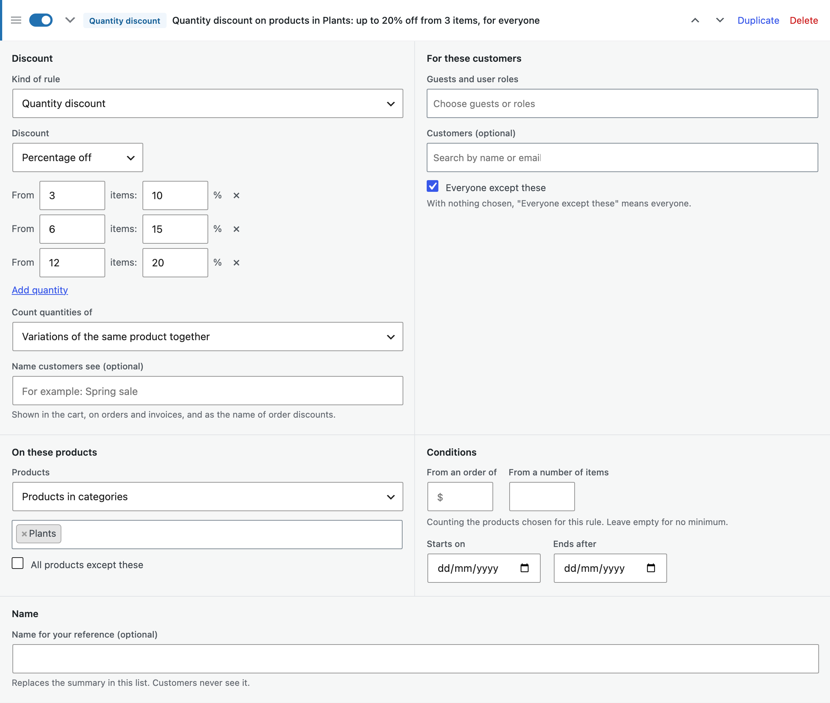Click the Add quantity link
This screenshot has height=703, width=830.
pos(40,290)
